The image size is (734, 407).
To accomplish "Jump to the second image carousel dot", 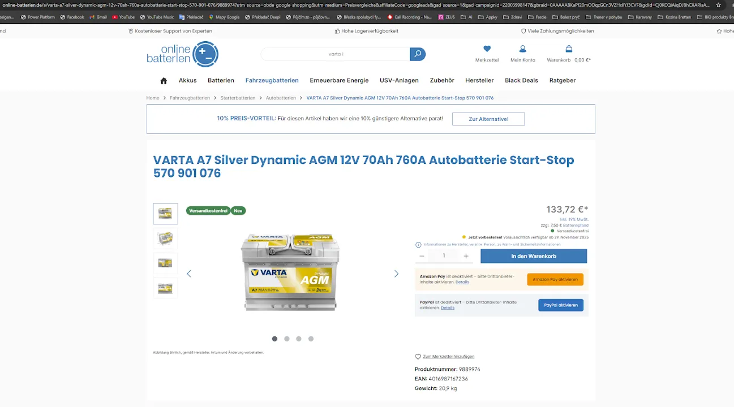I will click(x=287, y=339).
